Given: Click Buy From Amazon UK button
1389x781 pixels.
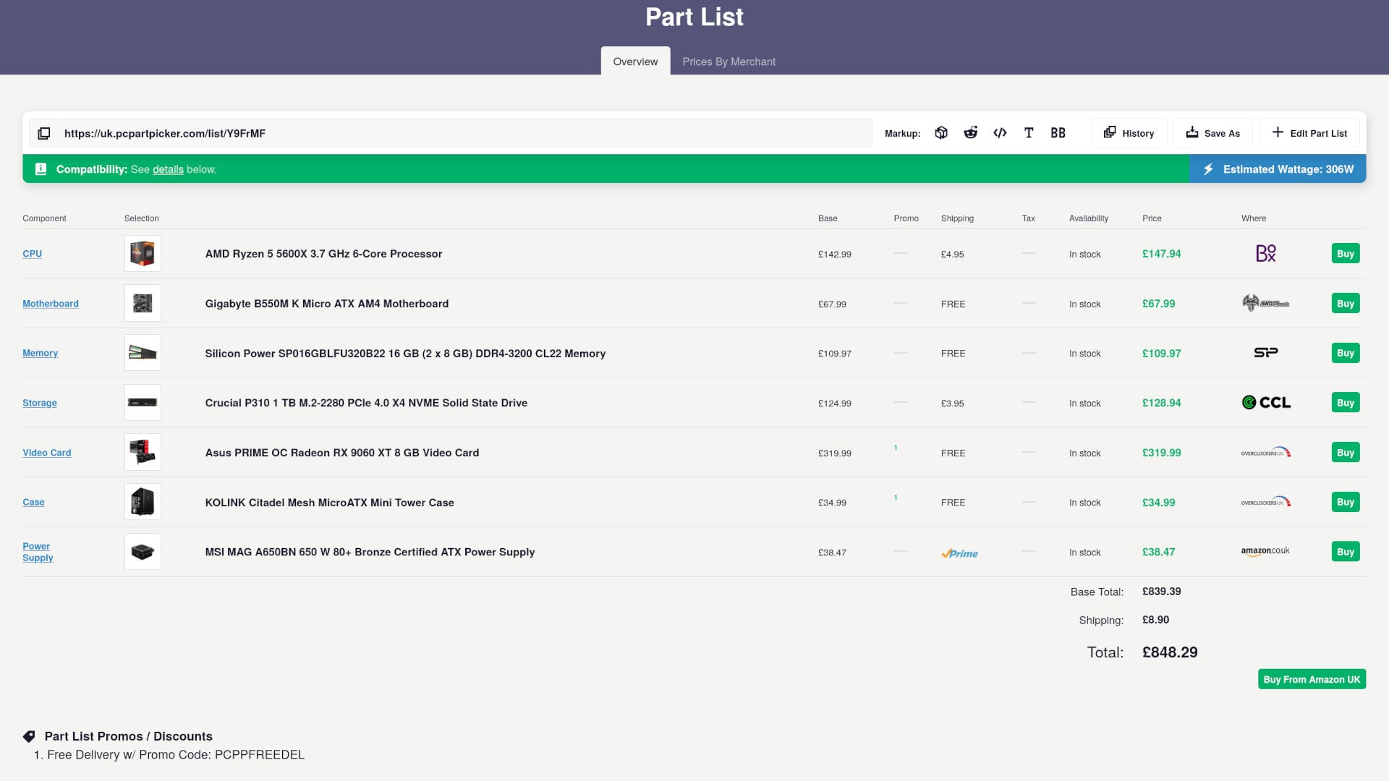Looking at the screenshot, I should tap(1312, 679).
